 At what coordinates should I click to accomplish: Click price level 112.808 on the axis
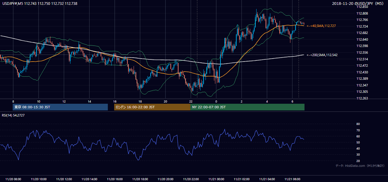362,13
